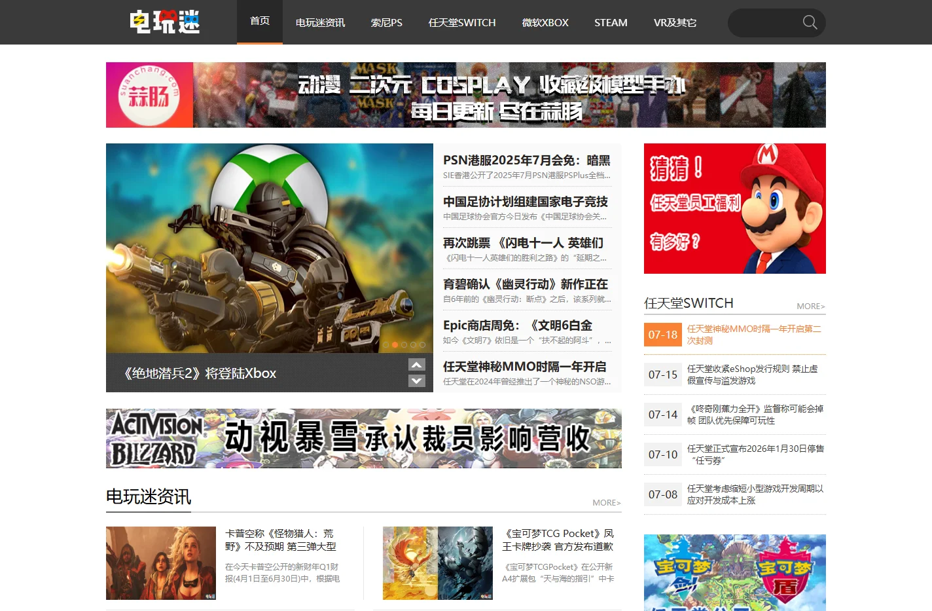The image size is (932, 611).
Task: Open the 宝可梦剑盾 sidebar banner
Action: click(x=735, y=573)
